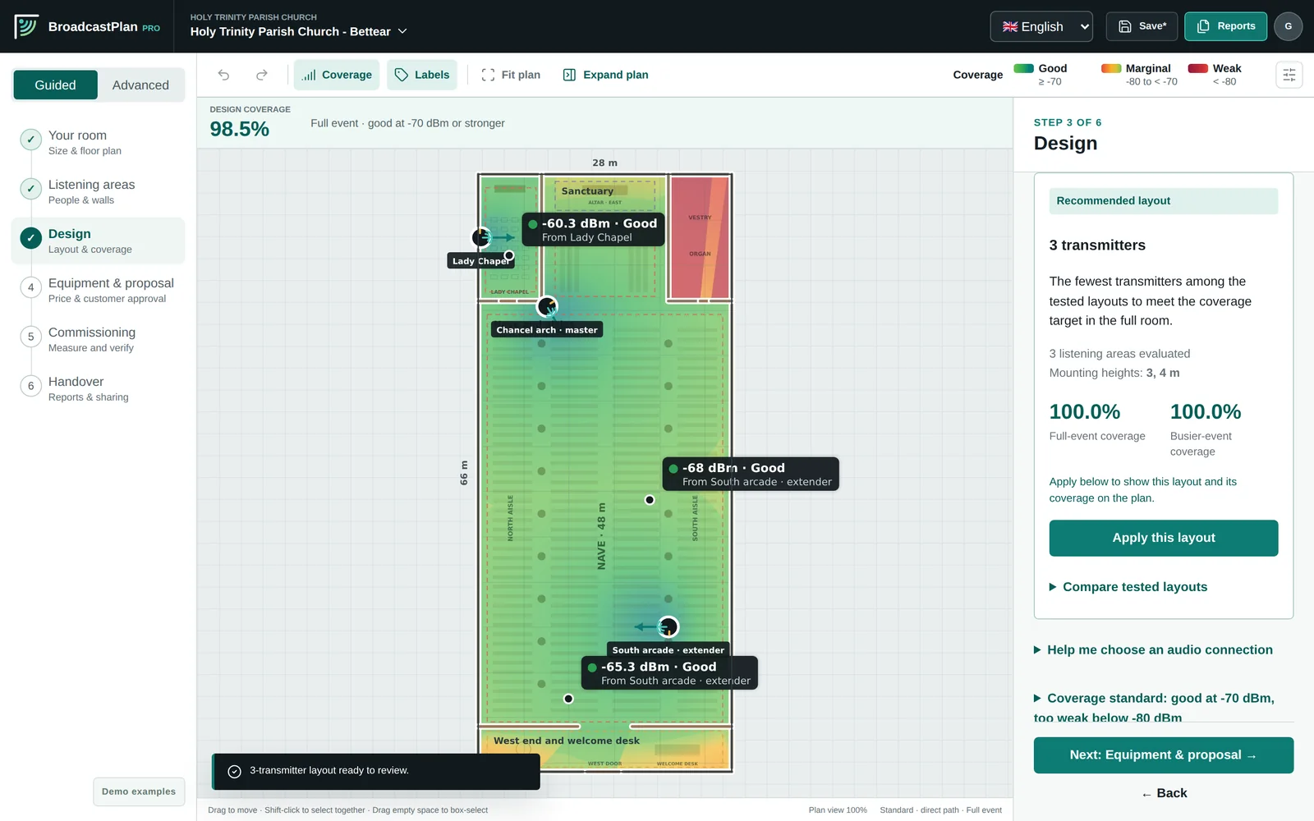This screenshot has width=1314, height=821.
Task: Click the Reports button
Action: [1225, 26]
